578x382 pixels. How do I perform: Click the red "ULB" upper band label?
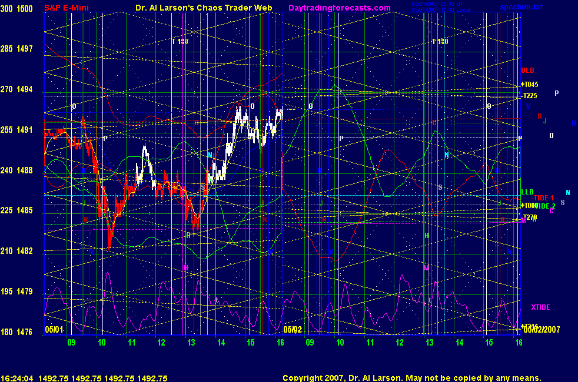coord(527,71)
